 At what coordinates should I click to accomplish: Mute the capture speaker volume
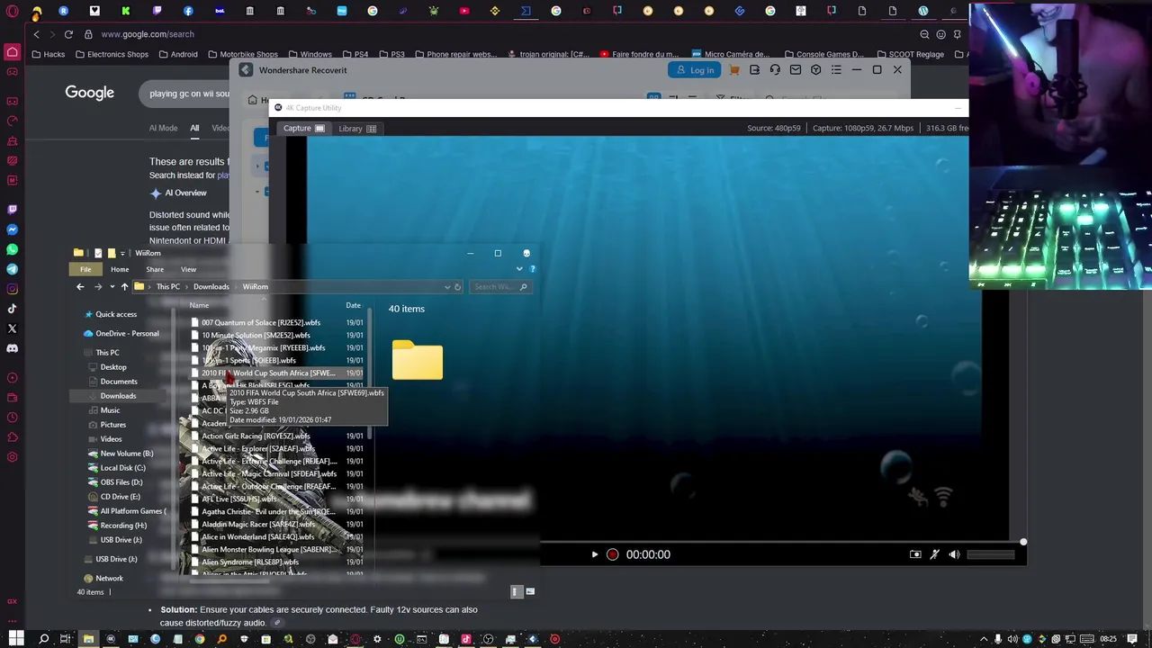pyautogui.click(x=954, y=554)
